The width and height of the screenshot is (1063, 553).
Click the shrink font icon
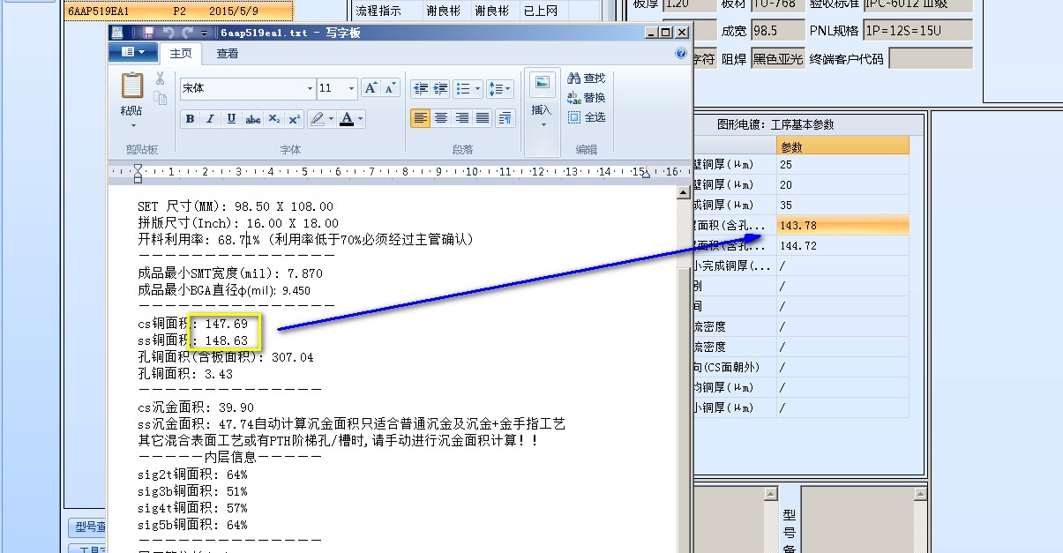click(x=391, y=88)
